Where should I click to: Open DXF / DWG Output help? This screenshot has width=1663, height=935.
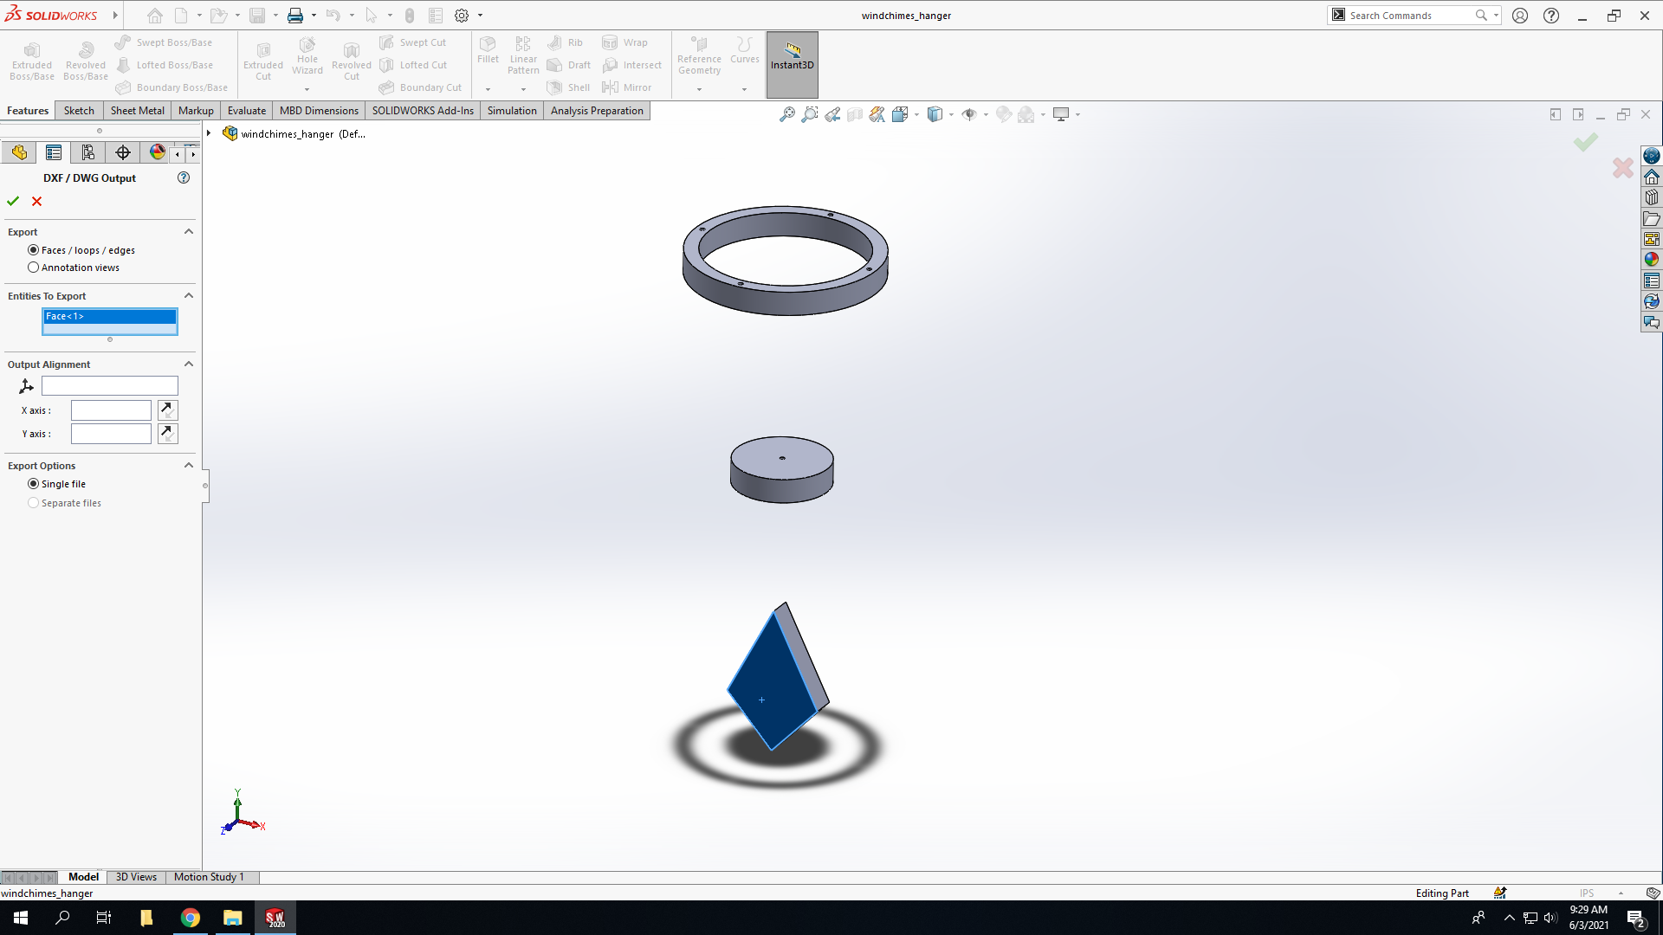(184, 177)
